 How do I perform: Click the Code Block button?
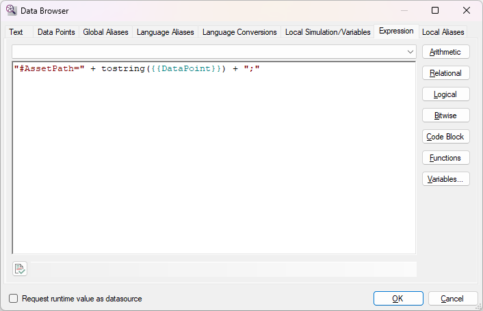point(445,137)
